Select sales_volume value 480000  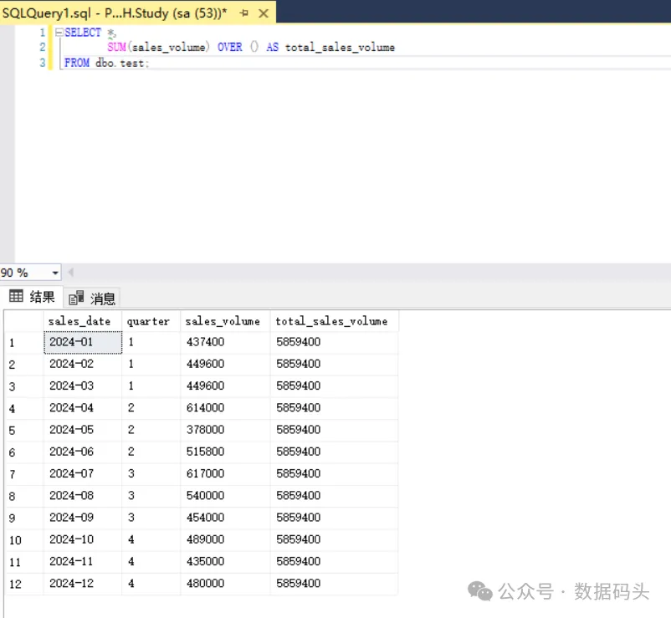(225, 584)
